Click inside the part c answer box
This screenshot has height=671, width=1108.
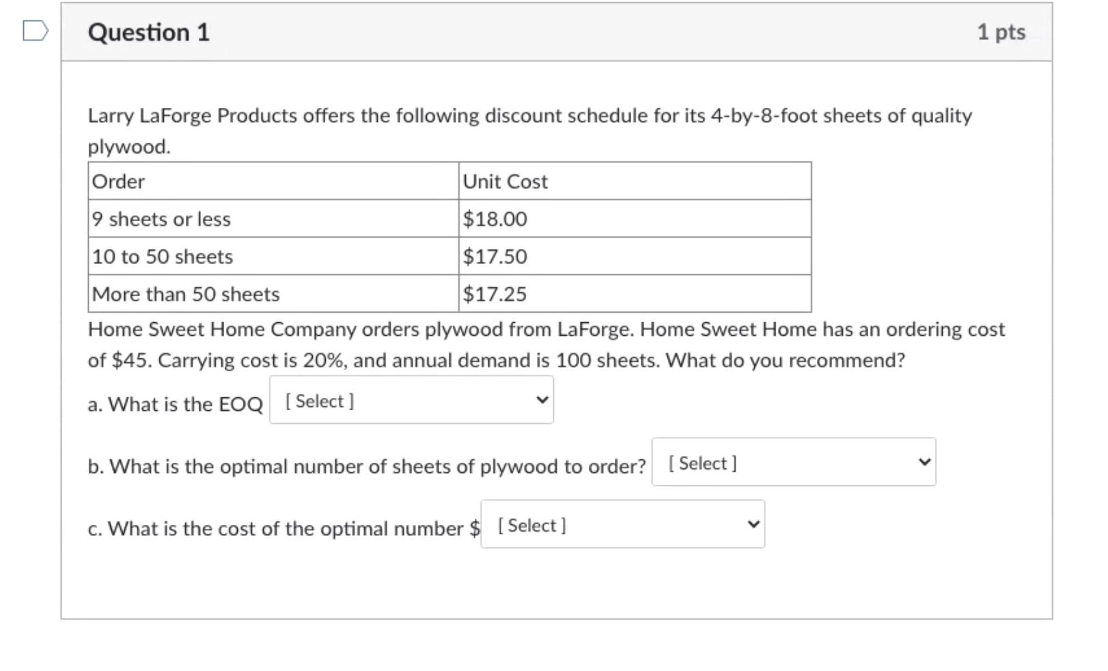point(622,524)
